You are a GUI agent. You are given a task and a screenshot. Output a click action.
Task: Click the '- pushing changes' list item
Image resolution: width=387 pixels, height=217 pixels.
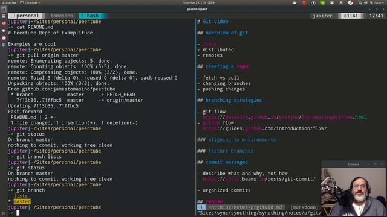click(221, 89)
